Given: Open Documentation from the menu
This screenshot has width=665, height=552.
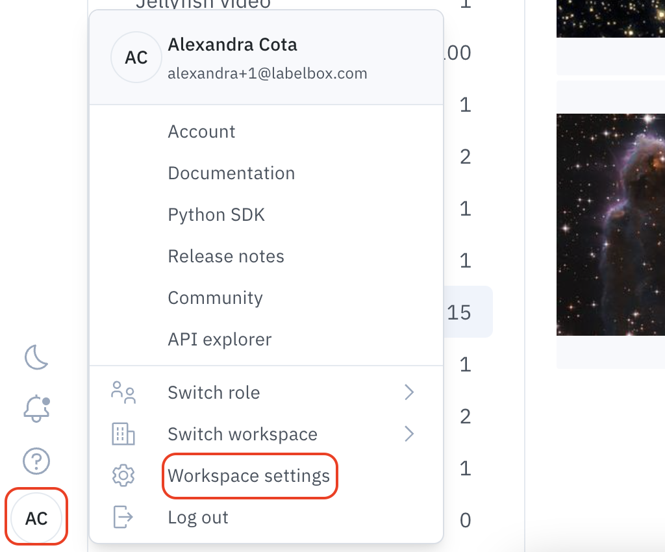Looking at the screenshot, I should click(x=266, y=173).
